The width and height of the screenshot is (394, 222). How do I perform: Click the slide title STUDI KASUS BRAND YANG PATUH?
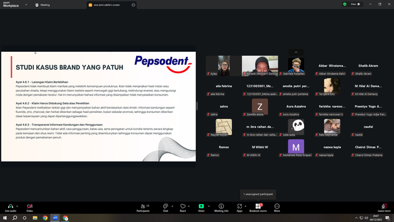[x=70, y=67]
